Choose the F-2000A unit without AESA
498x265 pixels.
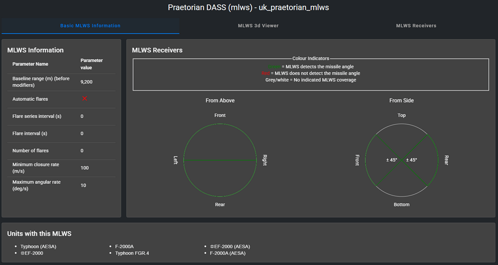coord(124,247)
